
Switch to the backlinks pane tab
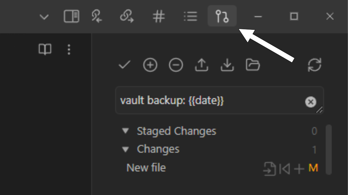point(97,16)
